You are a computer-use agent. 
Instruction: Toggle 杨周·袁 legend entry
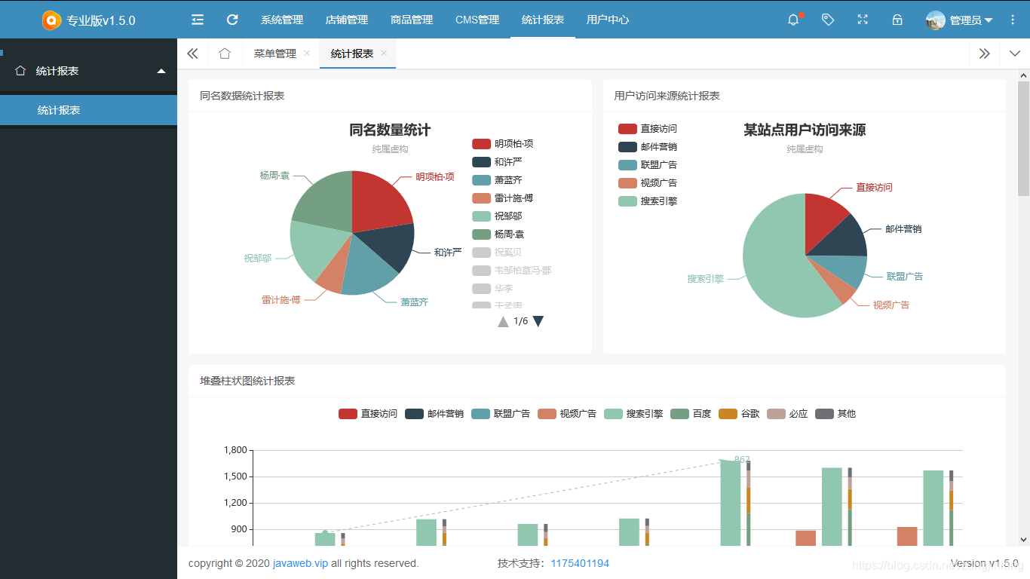(498, 234)
